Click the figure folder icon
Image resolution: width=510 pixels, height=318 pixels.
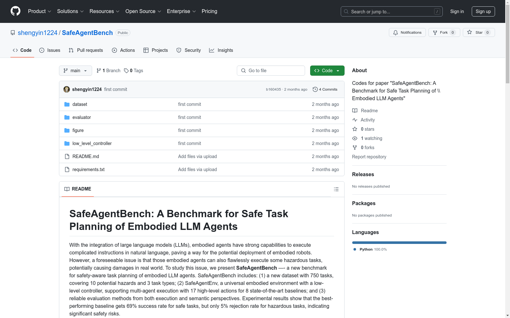click(67, 130)
